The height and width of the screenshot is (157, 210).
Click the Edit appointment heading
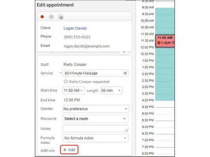pos(55,5)
